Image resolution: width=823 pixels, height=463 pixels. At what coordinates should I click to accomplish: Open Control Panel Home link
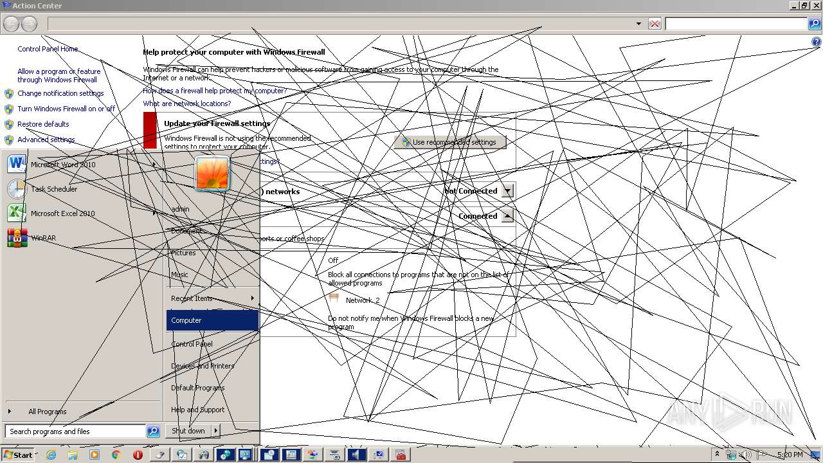(48, 49)
